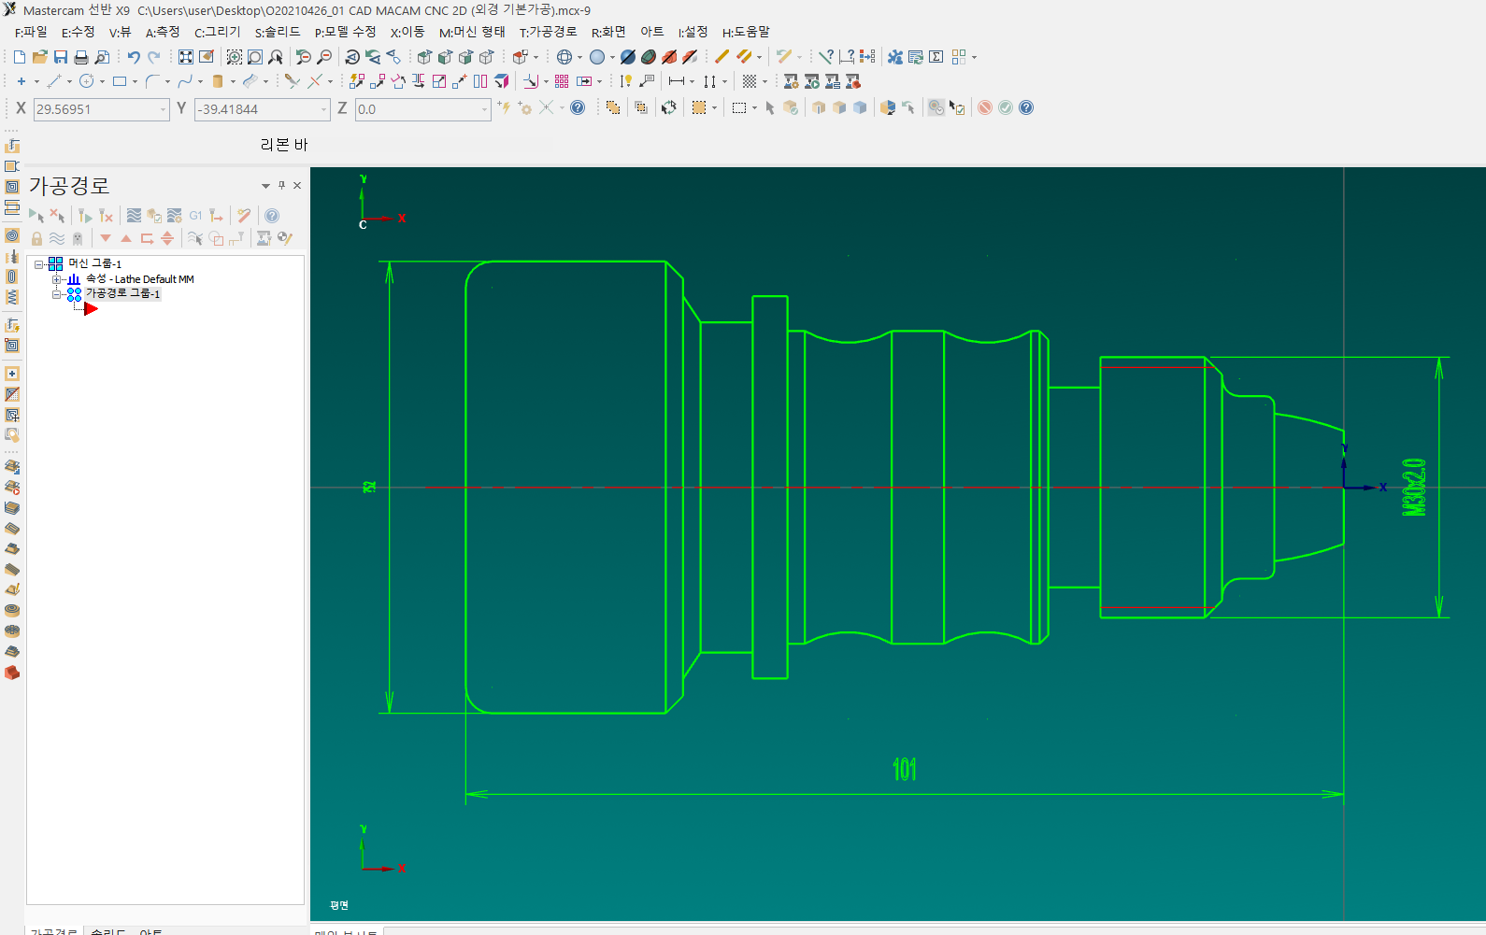Viewport: 1486px width, 935px height.
Task: Toggle locking on selected operations
Action: [36, 239]
